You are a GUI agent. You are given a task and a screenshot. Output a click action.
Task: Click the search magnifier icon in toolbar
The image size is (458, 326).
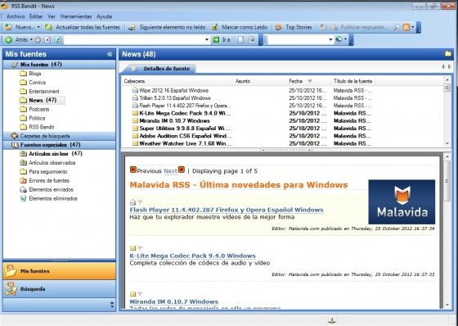click(x=397, y=27)
